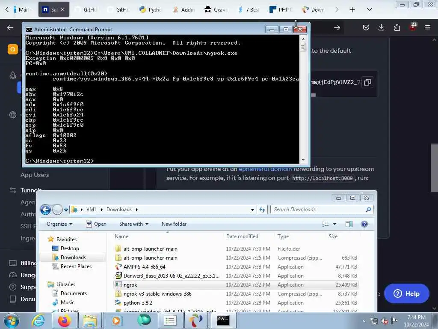
Task: Open Billing in ngrok sidebar
Action: [x=28, y=263]
